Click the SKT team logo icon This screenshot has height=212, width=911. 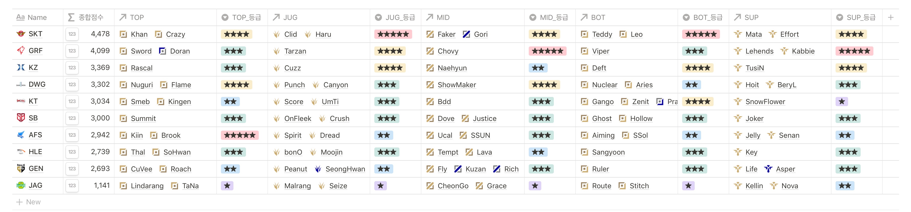coord(21,34)
